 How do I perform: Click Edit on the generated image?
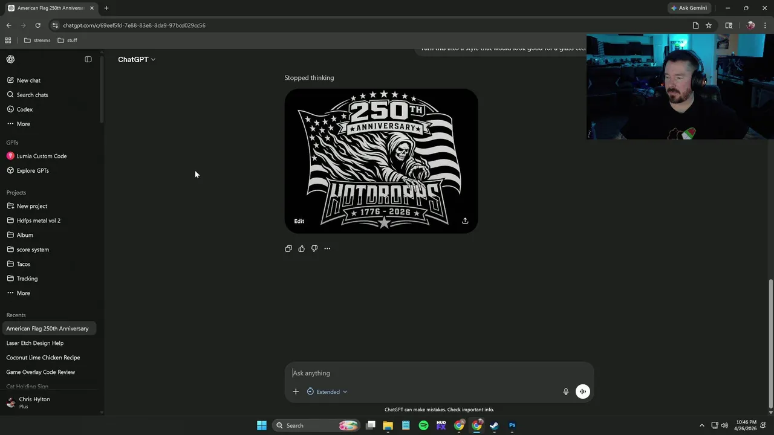click(299, 221)
